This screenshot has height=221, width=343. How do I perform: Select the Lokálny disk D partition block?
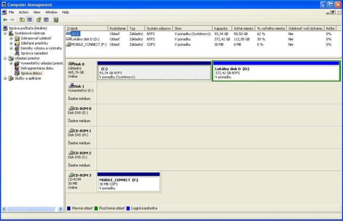(276, 73)
